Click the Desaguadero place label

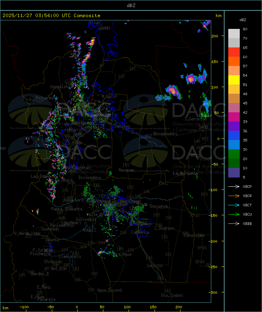tap(165, 134)
